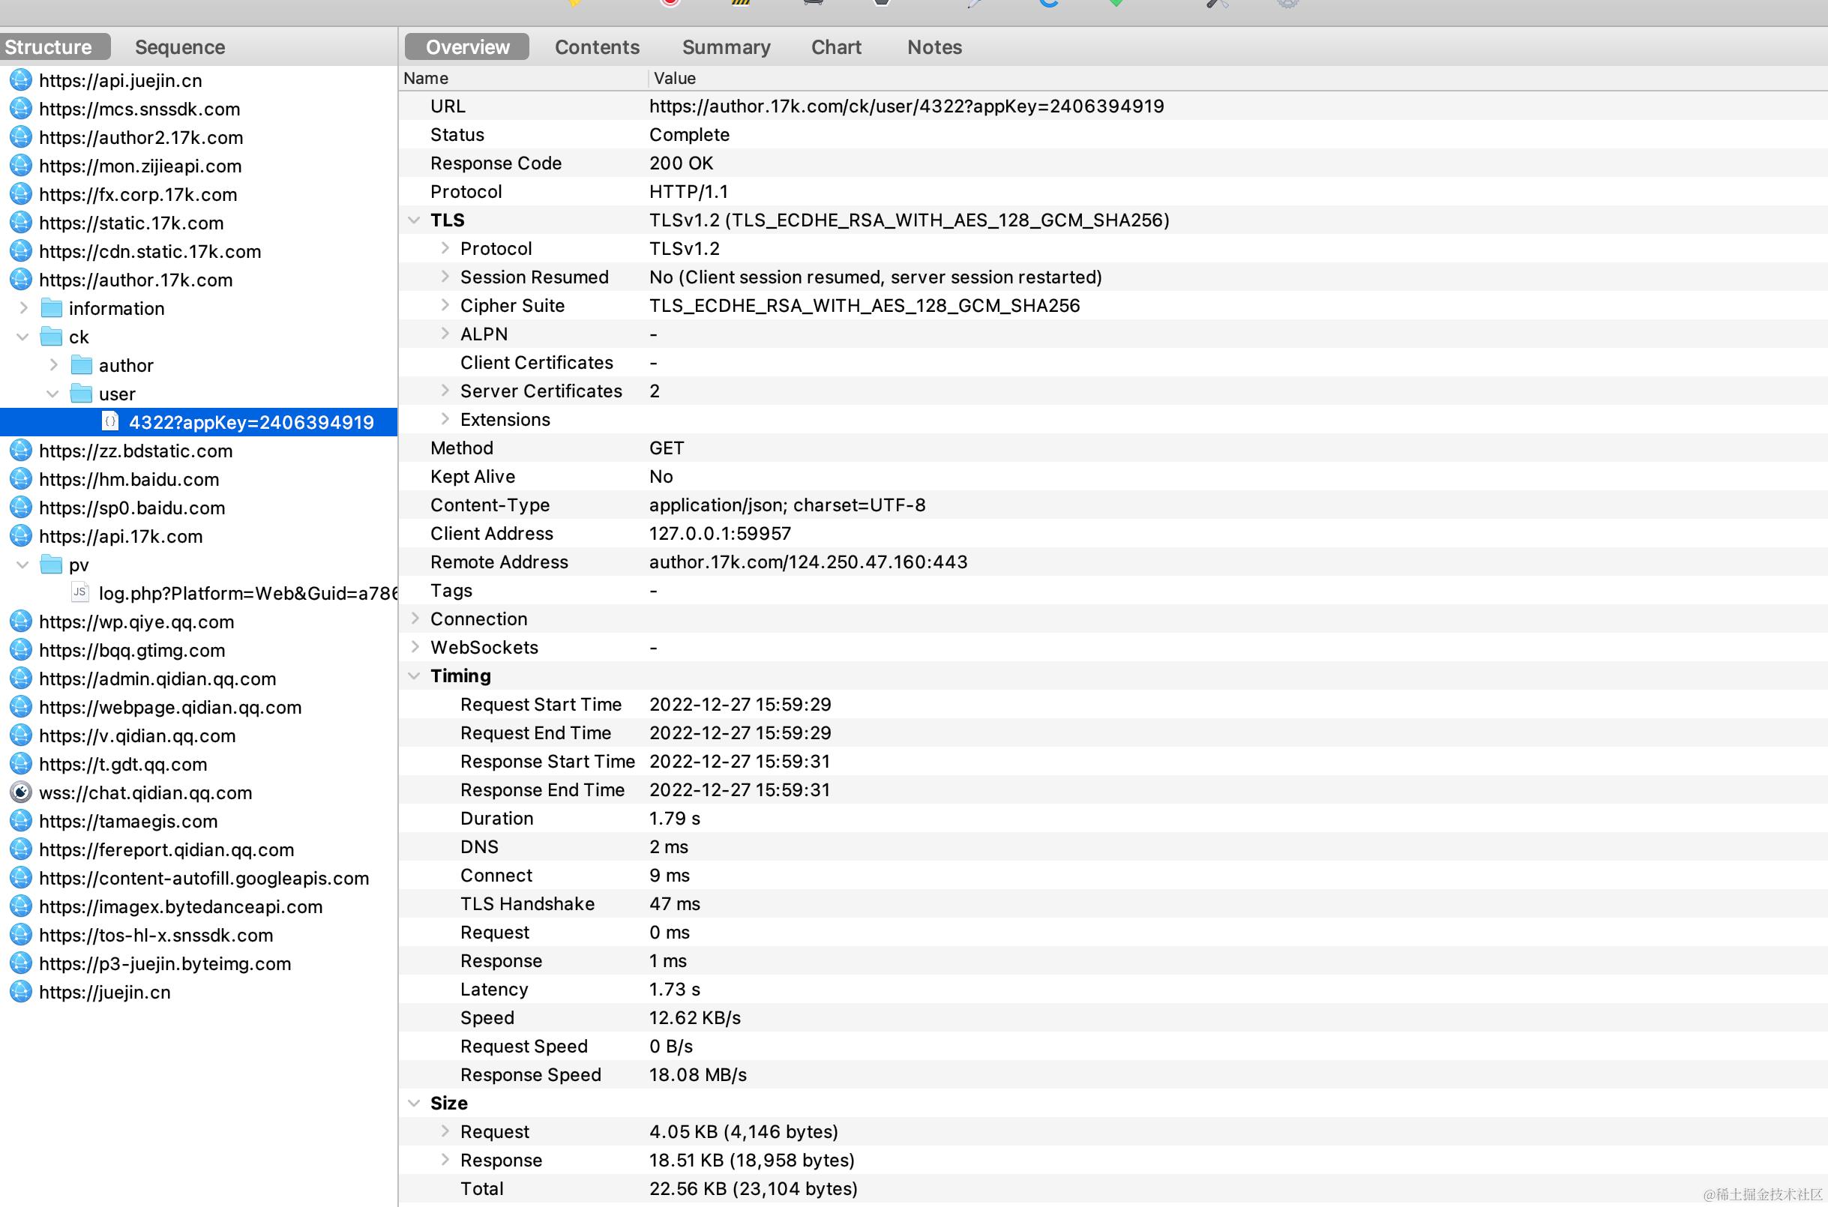Expand the Server Certificates row
The image size is (1828, 1207).
click(x=445, y=391)
